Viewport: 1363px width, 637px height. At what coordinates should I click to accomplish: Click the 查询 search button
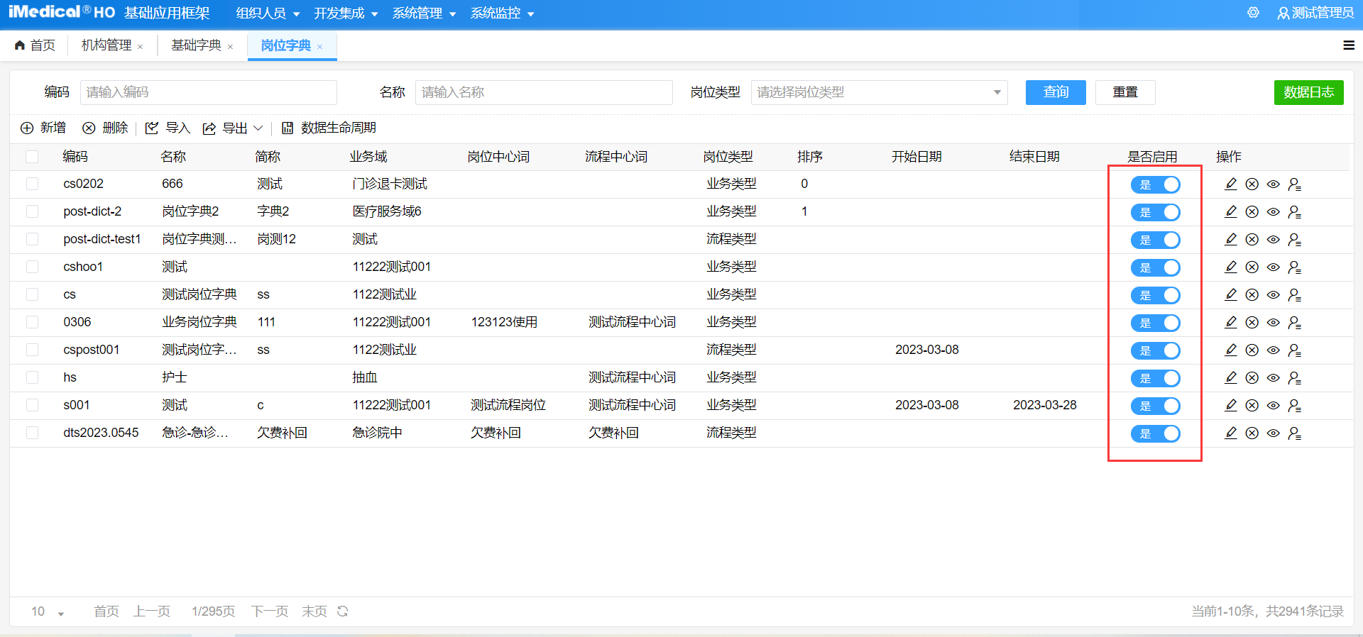1056,92
